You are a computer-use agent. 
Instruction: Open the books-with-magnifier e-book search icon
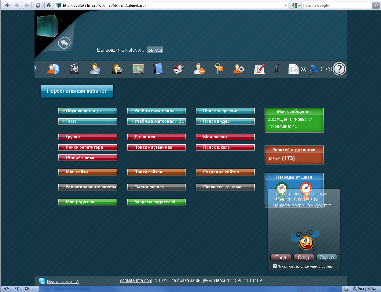coord(178,69)
